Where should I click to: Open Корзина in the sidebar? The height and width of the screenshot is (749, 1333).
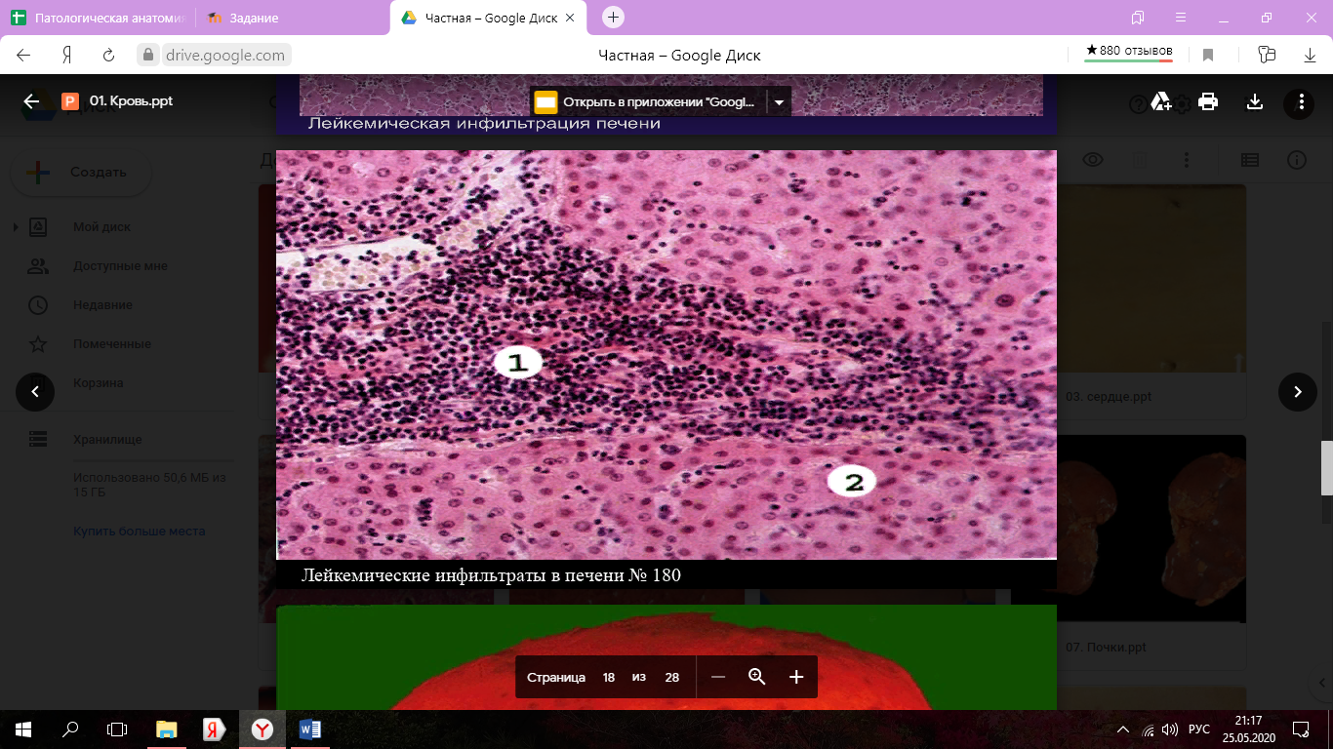click(99, 383)
